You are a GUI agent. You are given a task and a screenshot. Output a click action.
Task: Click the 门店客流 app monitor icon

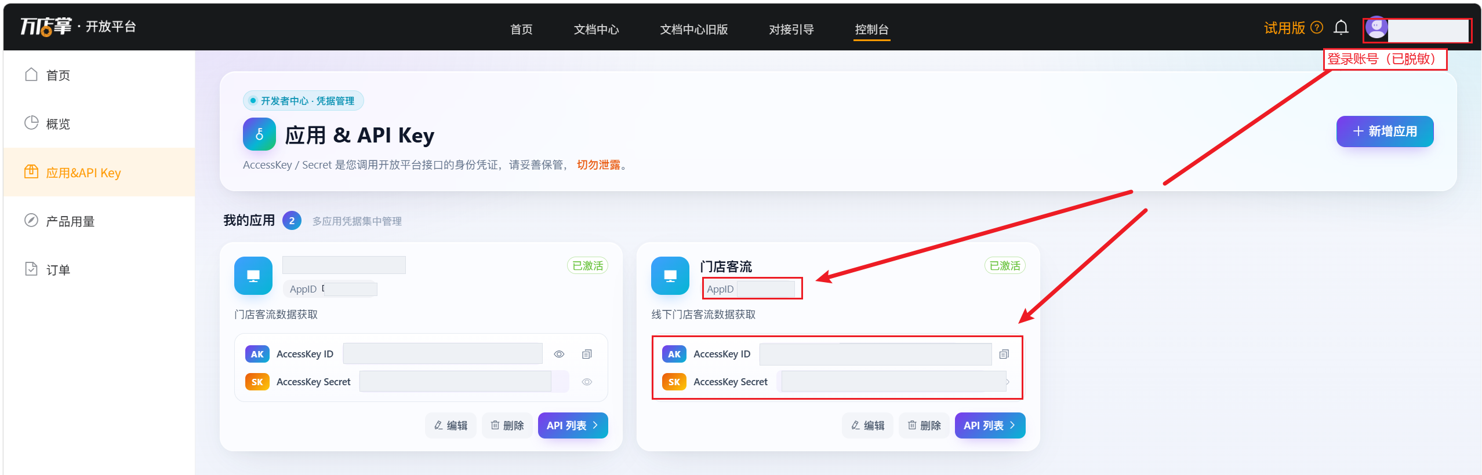pyautogui.click(x=670, y=276)
